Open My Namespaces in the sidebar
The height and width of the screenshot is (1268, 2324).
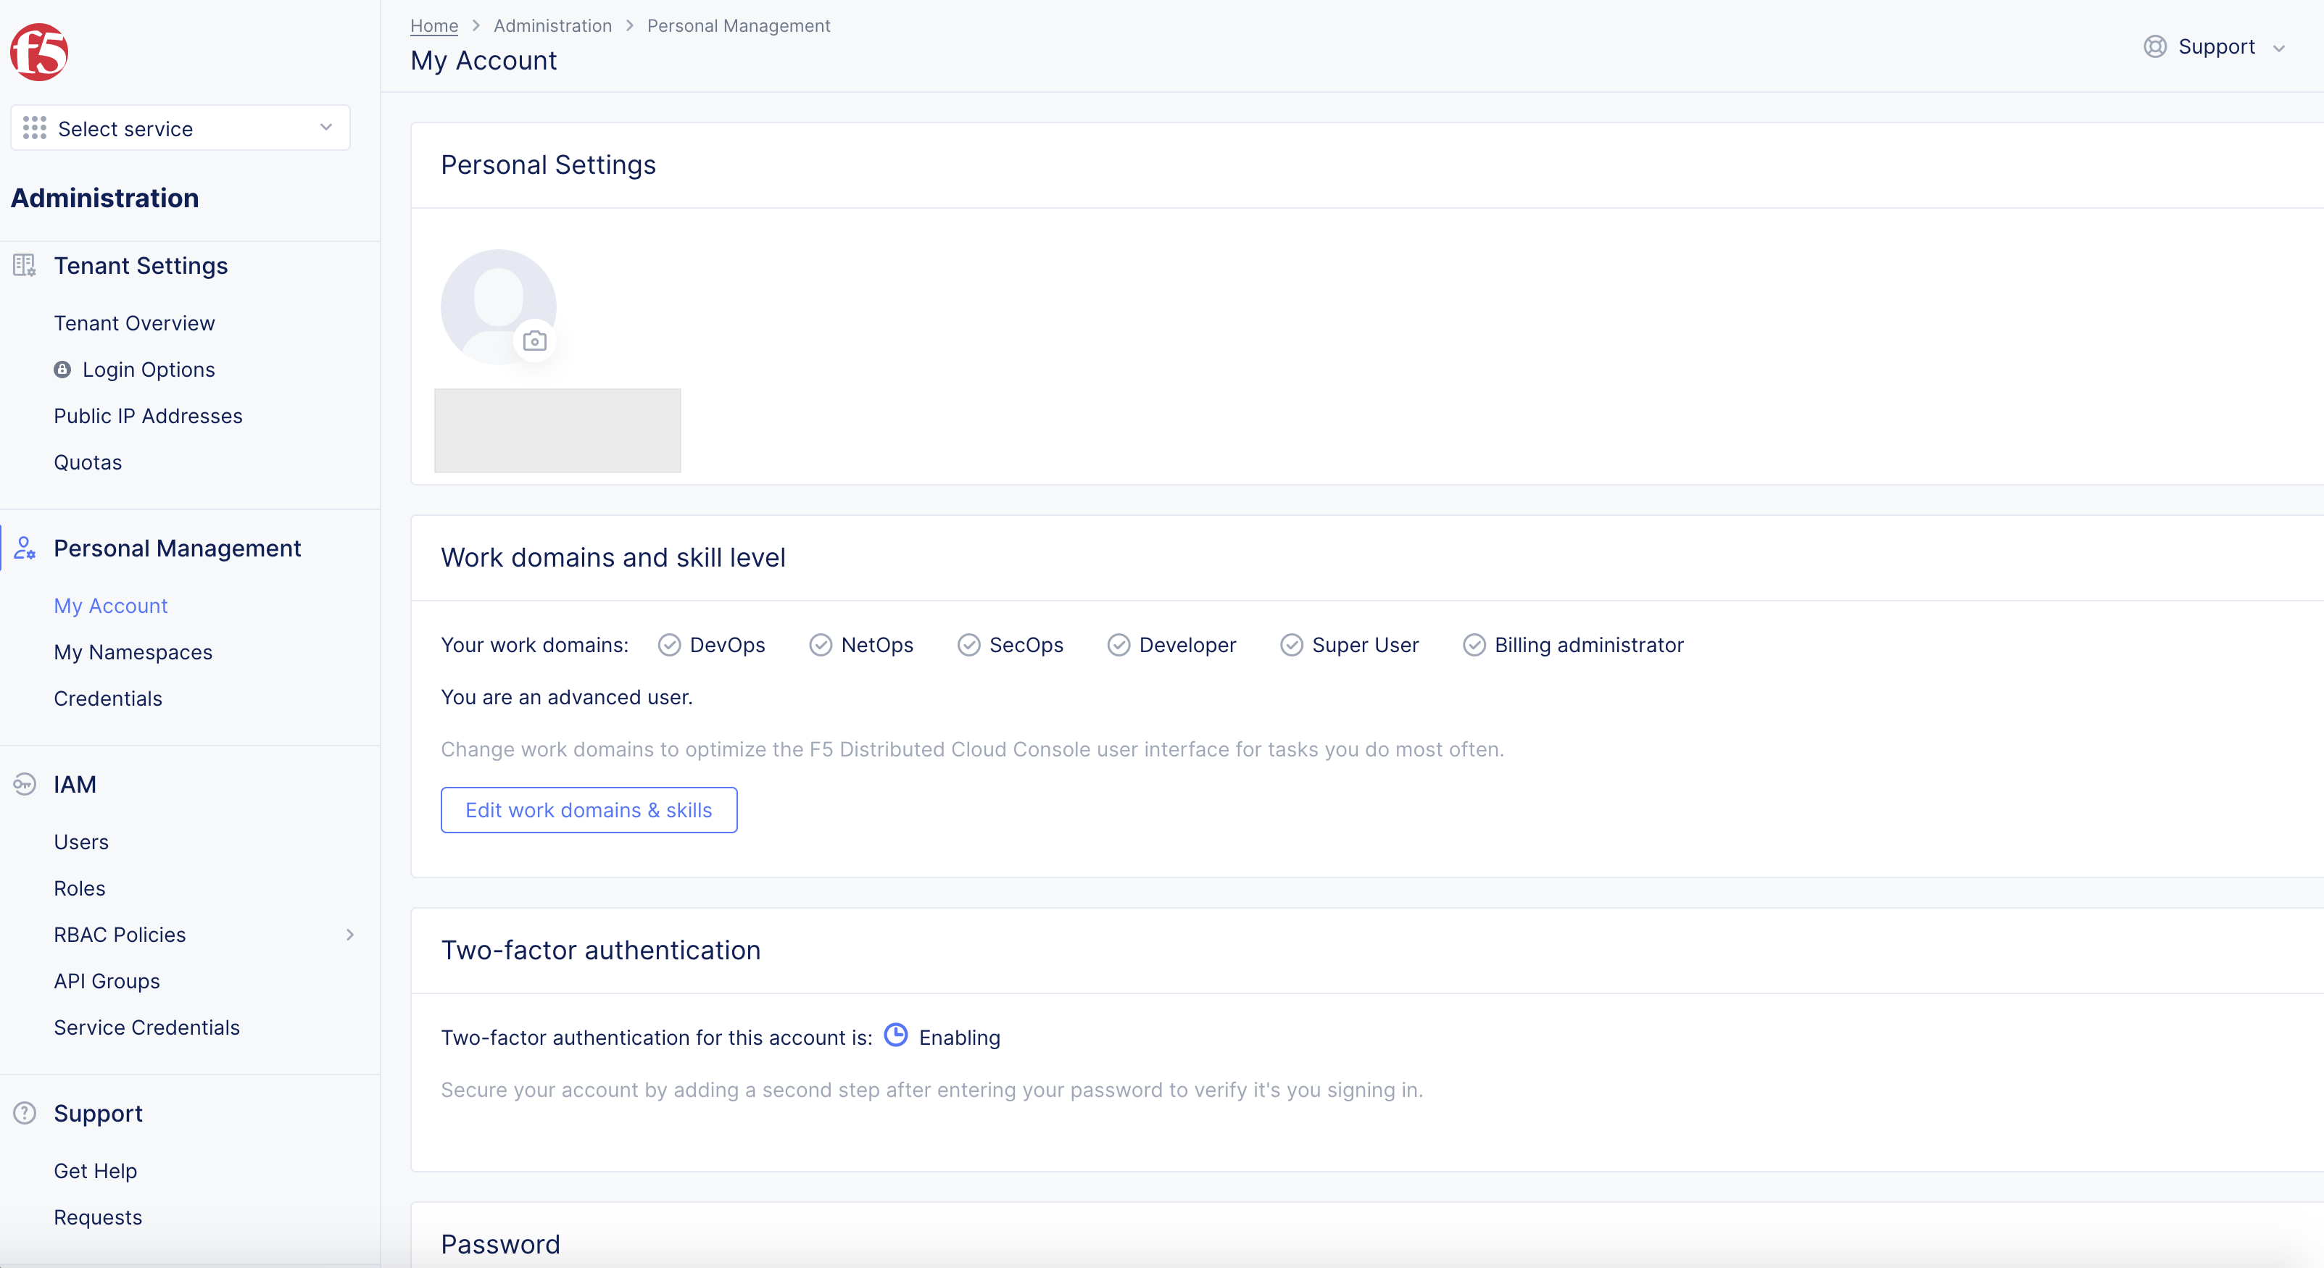click(133, 651)
